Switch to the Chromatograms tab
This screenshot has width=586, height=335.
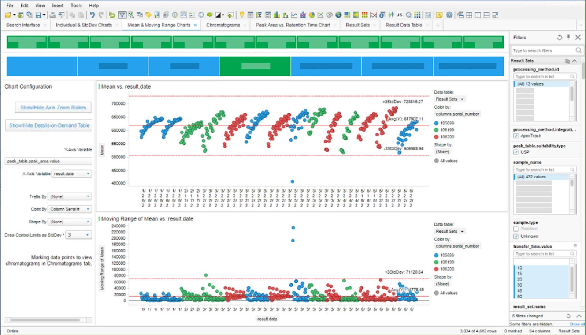coord(224,25)
